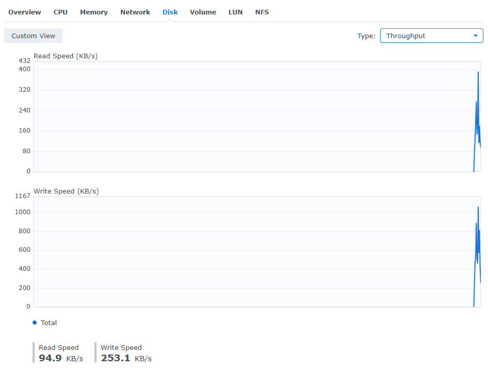Click the Write Speed (KB/s) chart title
This screenshot has width=488, height=370.
pos(66,191)
